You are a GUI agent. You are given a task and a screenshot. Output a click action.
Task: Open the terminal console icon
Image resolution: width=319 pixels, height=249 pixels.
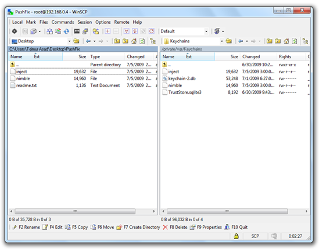(x=77, y=31)
